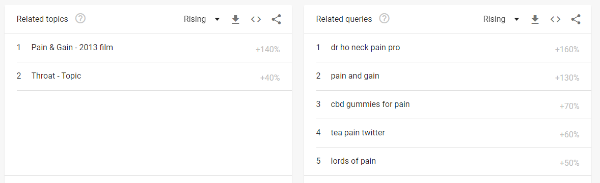Open help for Related queries
Image resolution: width=600 pixels, height=183 pixels.
click(384, 18)
